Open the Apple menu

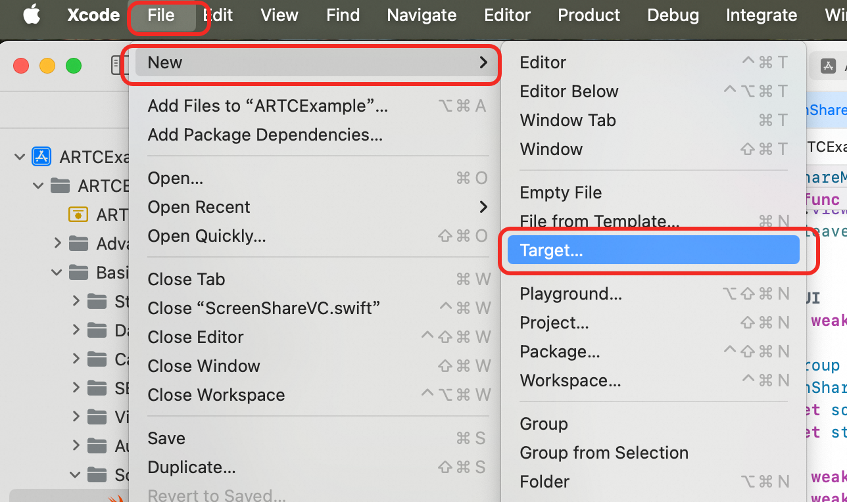click(32, 15)
